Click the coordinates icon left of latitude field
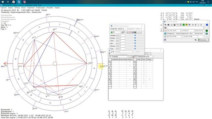 [165, 36]
